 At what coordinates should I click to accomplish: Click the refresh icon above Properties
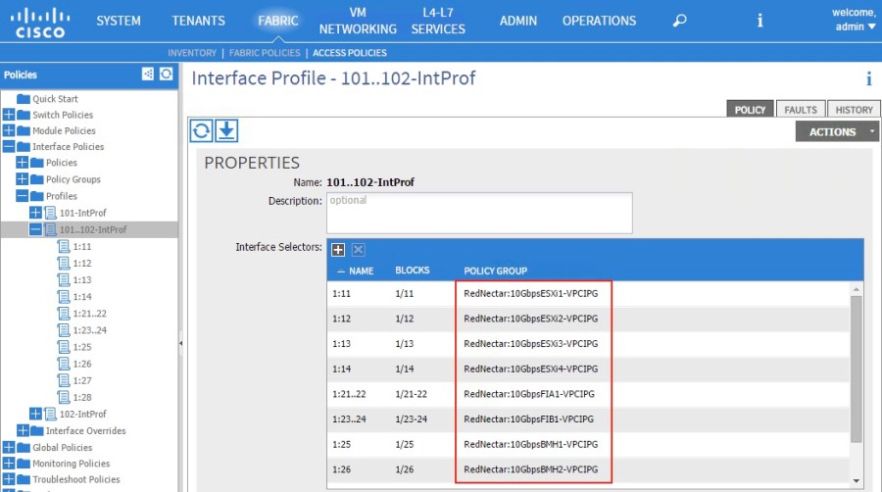[x=201, y=131]
